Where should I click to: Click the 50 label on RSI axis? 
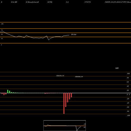pos(2,34)
